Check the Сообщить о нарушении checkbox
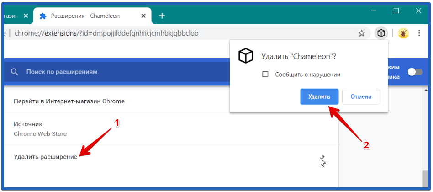433x192 pixels. pyautogui.click(x=265, y=74)
